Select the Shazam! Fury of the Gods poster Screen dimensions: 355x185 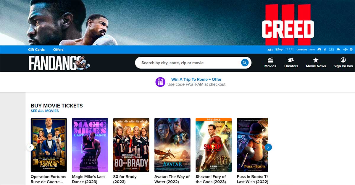[x=214, y=145]
